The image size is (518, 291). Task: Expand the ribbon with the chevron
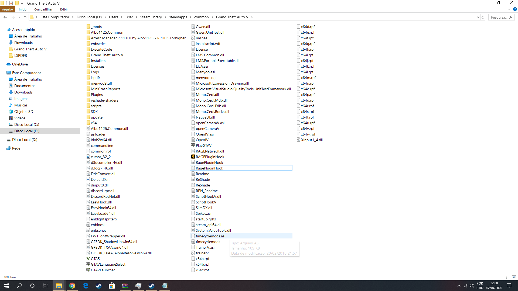click(509, 9)
